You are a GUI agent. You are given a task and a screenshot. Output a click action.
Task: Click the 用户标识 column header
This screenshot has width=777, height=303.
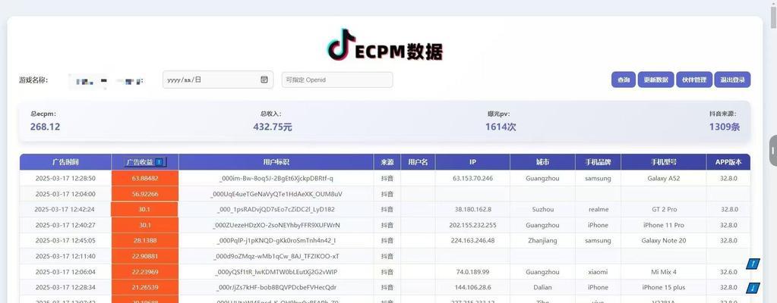[x=276, y=162]
